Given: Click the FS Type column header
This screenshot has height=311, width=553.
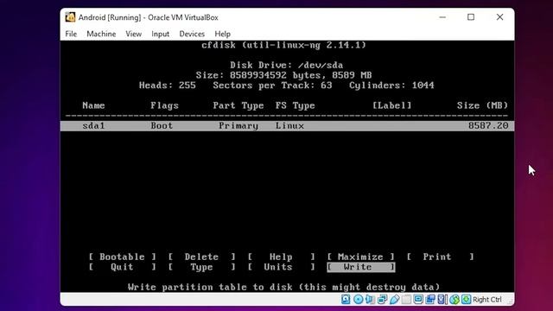Looking at the screenshot, I should pyautogui.click(x=296, y=105).
